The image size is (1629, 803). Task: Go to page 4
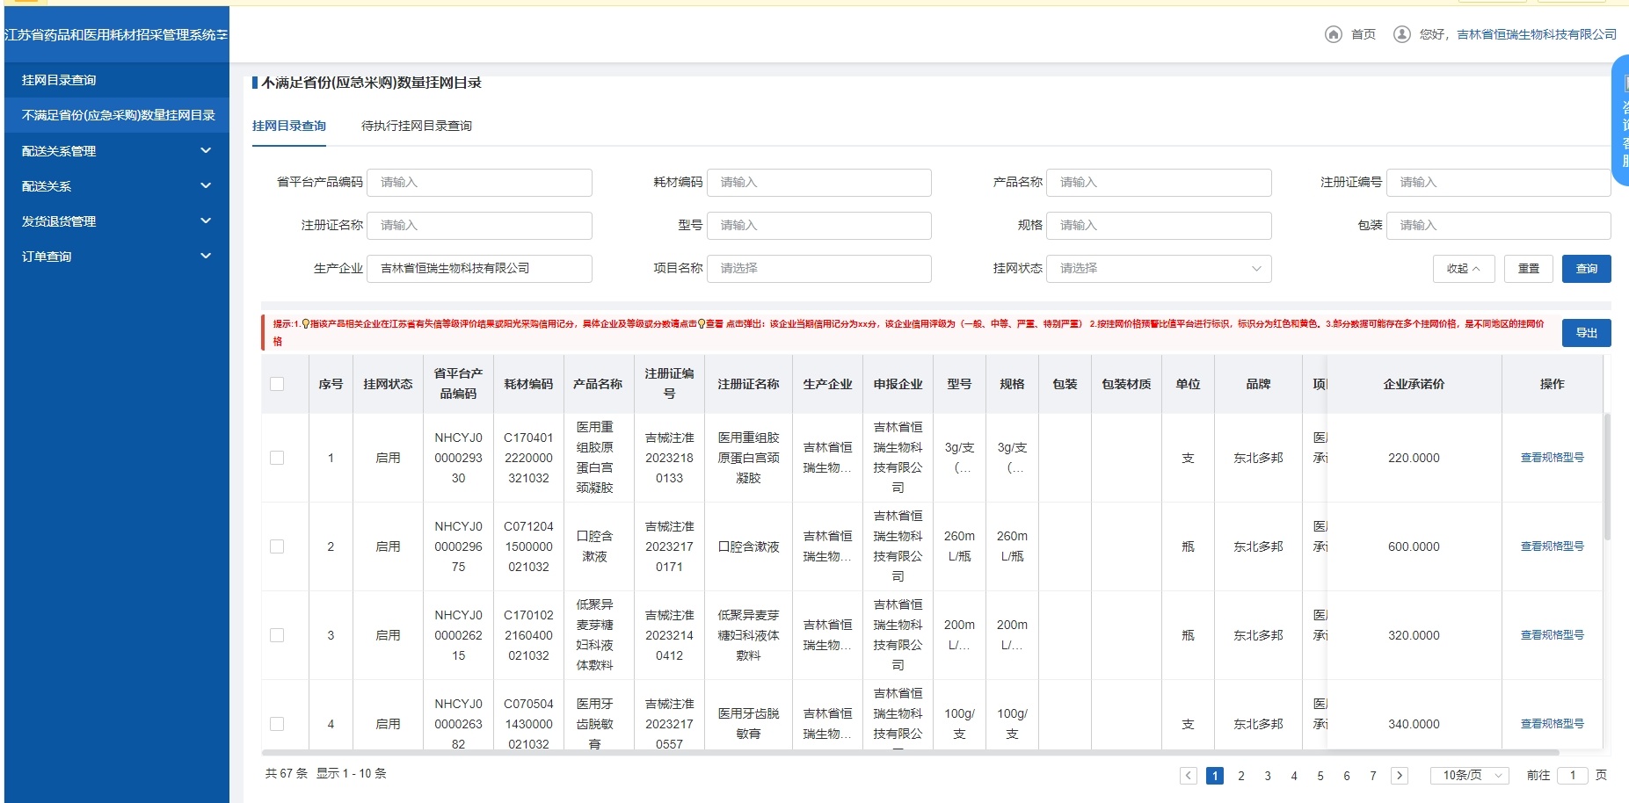click(1294, 776)
